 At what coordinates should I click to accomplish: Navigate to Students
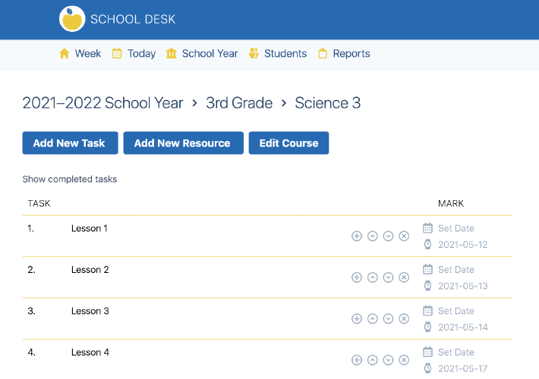[285, 54]
